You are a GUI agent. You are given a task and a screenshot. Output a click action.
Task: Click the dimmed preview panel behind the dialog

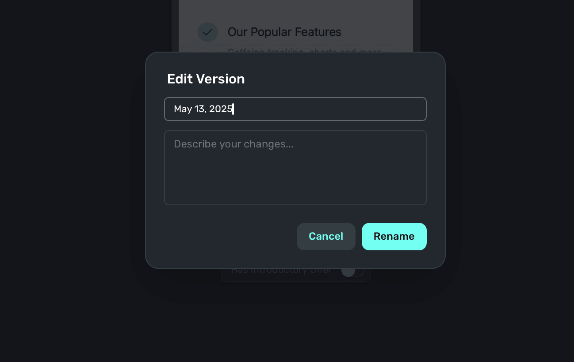295,13
